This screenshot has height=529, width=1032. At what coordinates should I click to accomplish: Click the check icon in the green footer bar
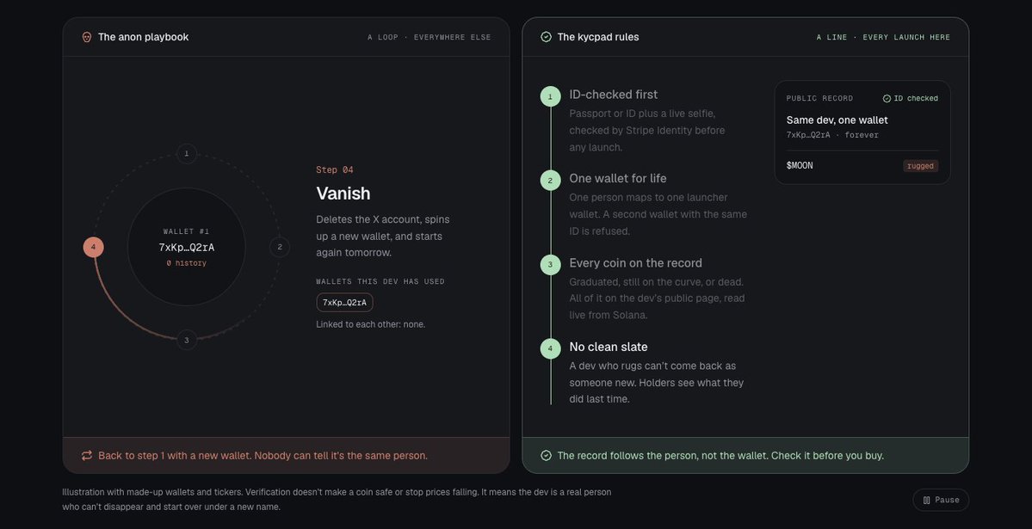pos(547,455)
